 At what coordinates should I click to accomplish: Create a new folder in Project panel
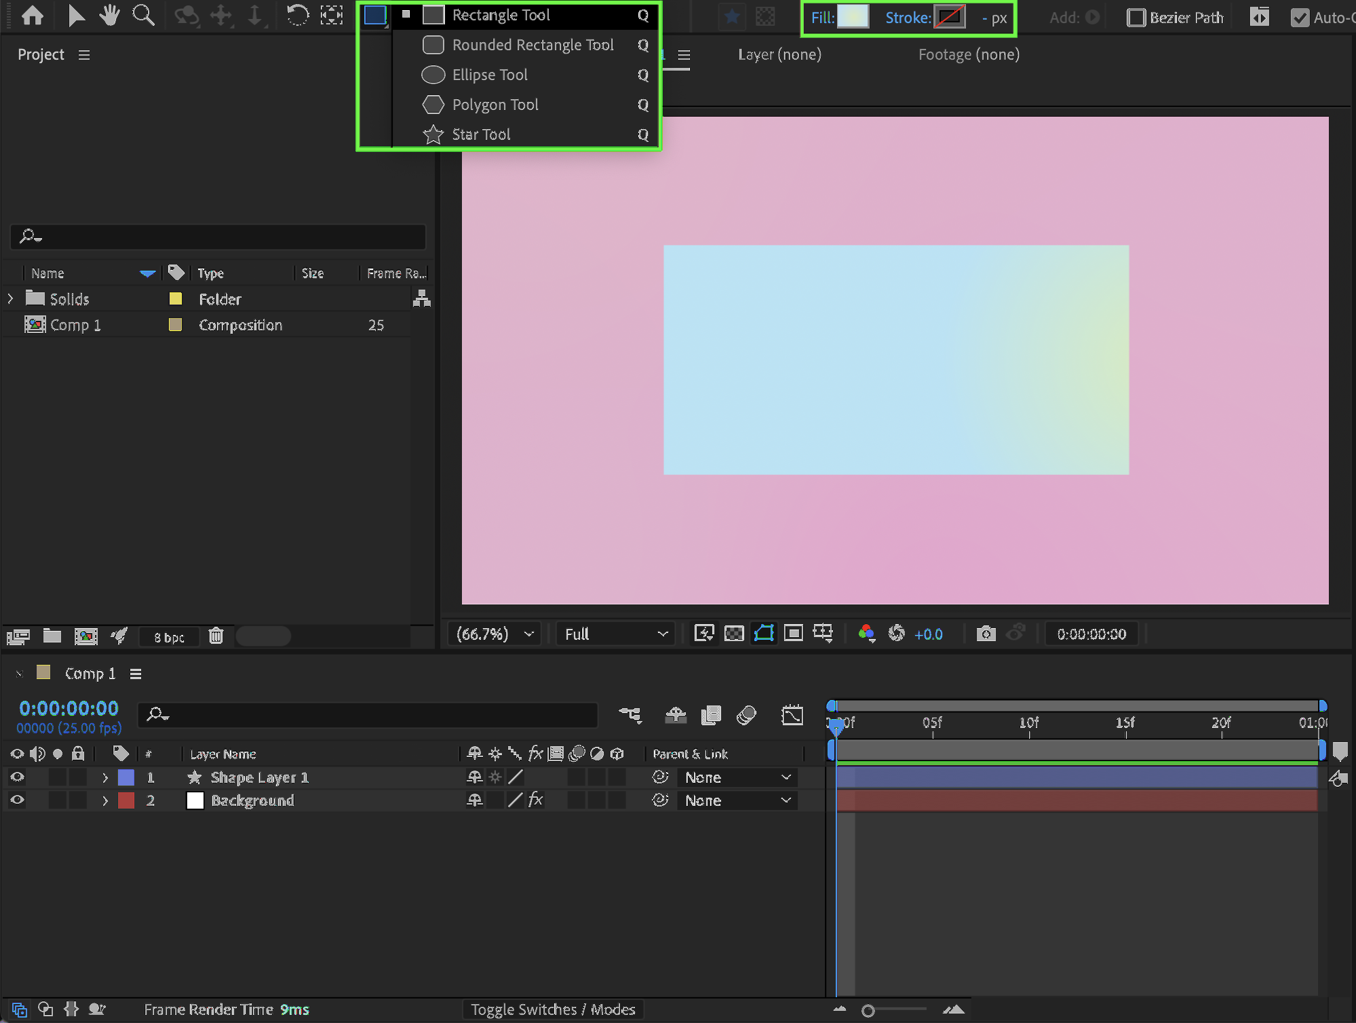(52, 636)
